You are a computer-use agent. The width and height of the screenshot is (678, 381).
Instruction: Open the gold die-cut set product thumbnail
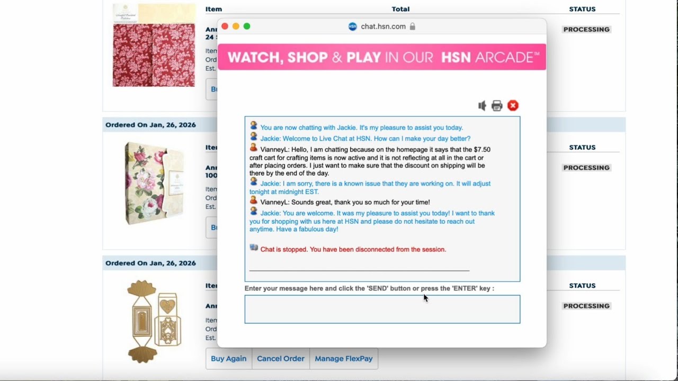[154, 321]
